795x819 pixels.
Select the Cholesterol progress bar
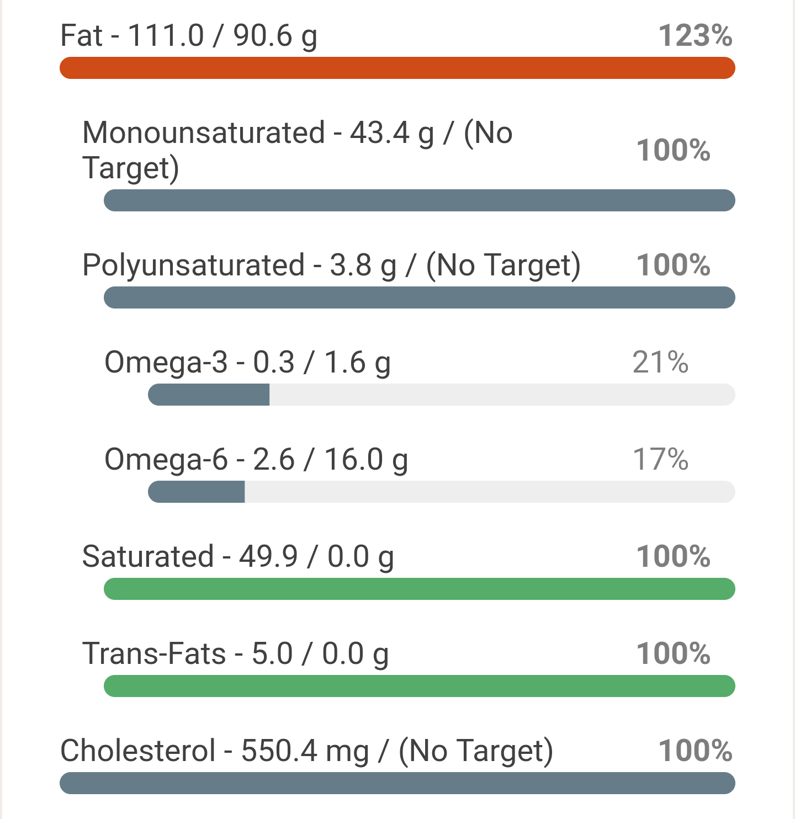(397, 783)
